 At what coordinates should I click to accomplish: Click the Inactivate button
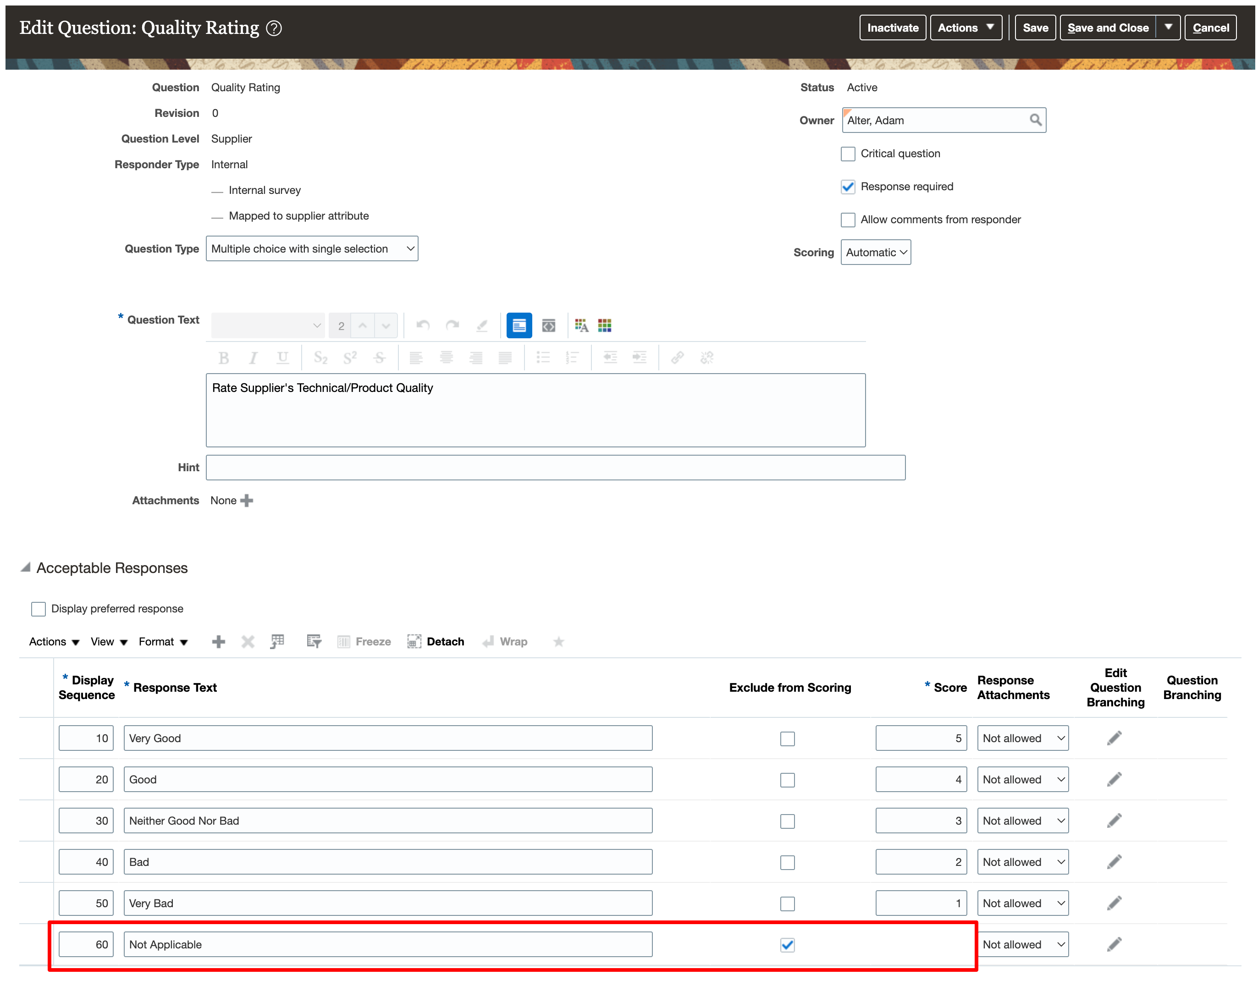pos(892,28)
